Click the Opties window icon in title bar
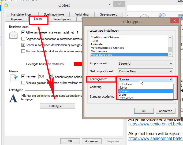183x145 pixels. tap(6, 5)
